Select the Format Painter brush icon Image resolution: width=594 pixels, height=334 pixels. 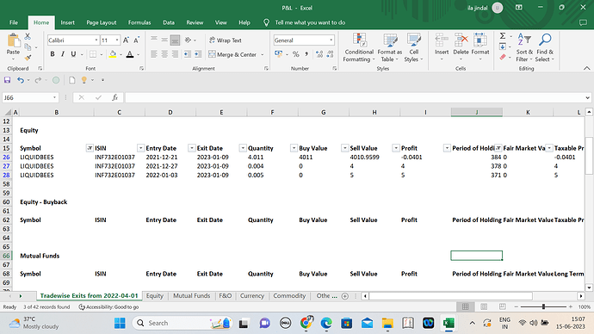[28, 58]
